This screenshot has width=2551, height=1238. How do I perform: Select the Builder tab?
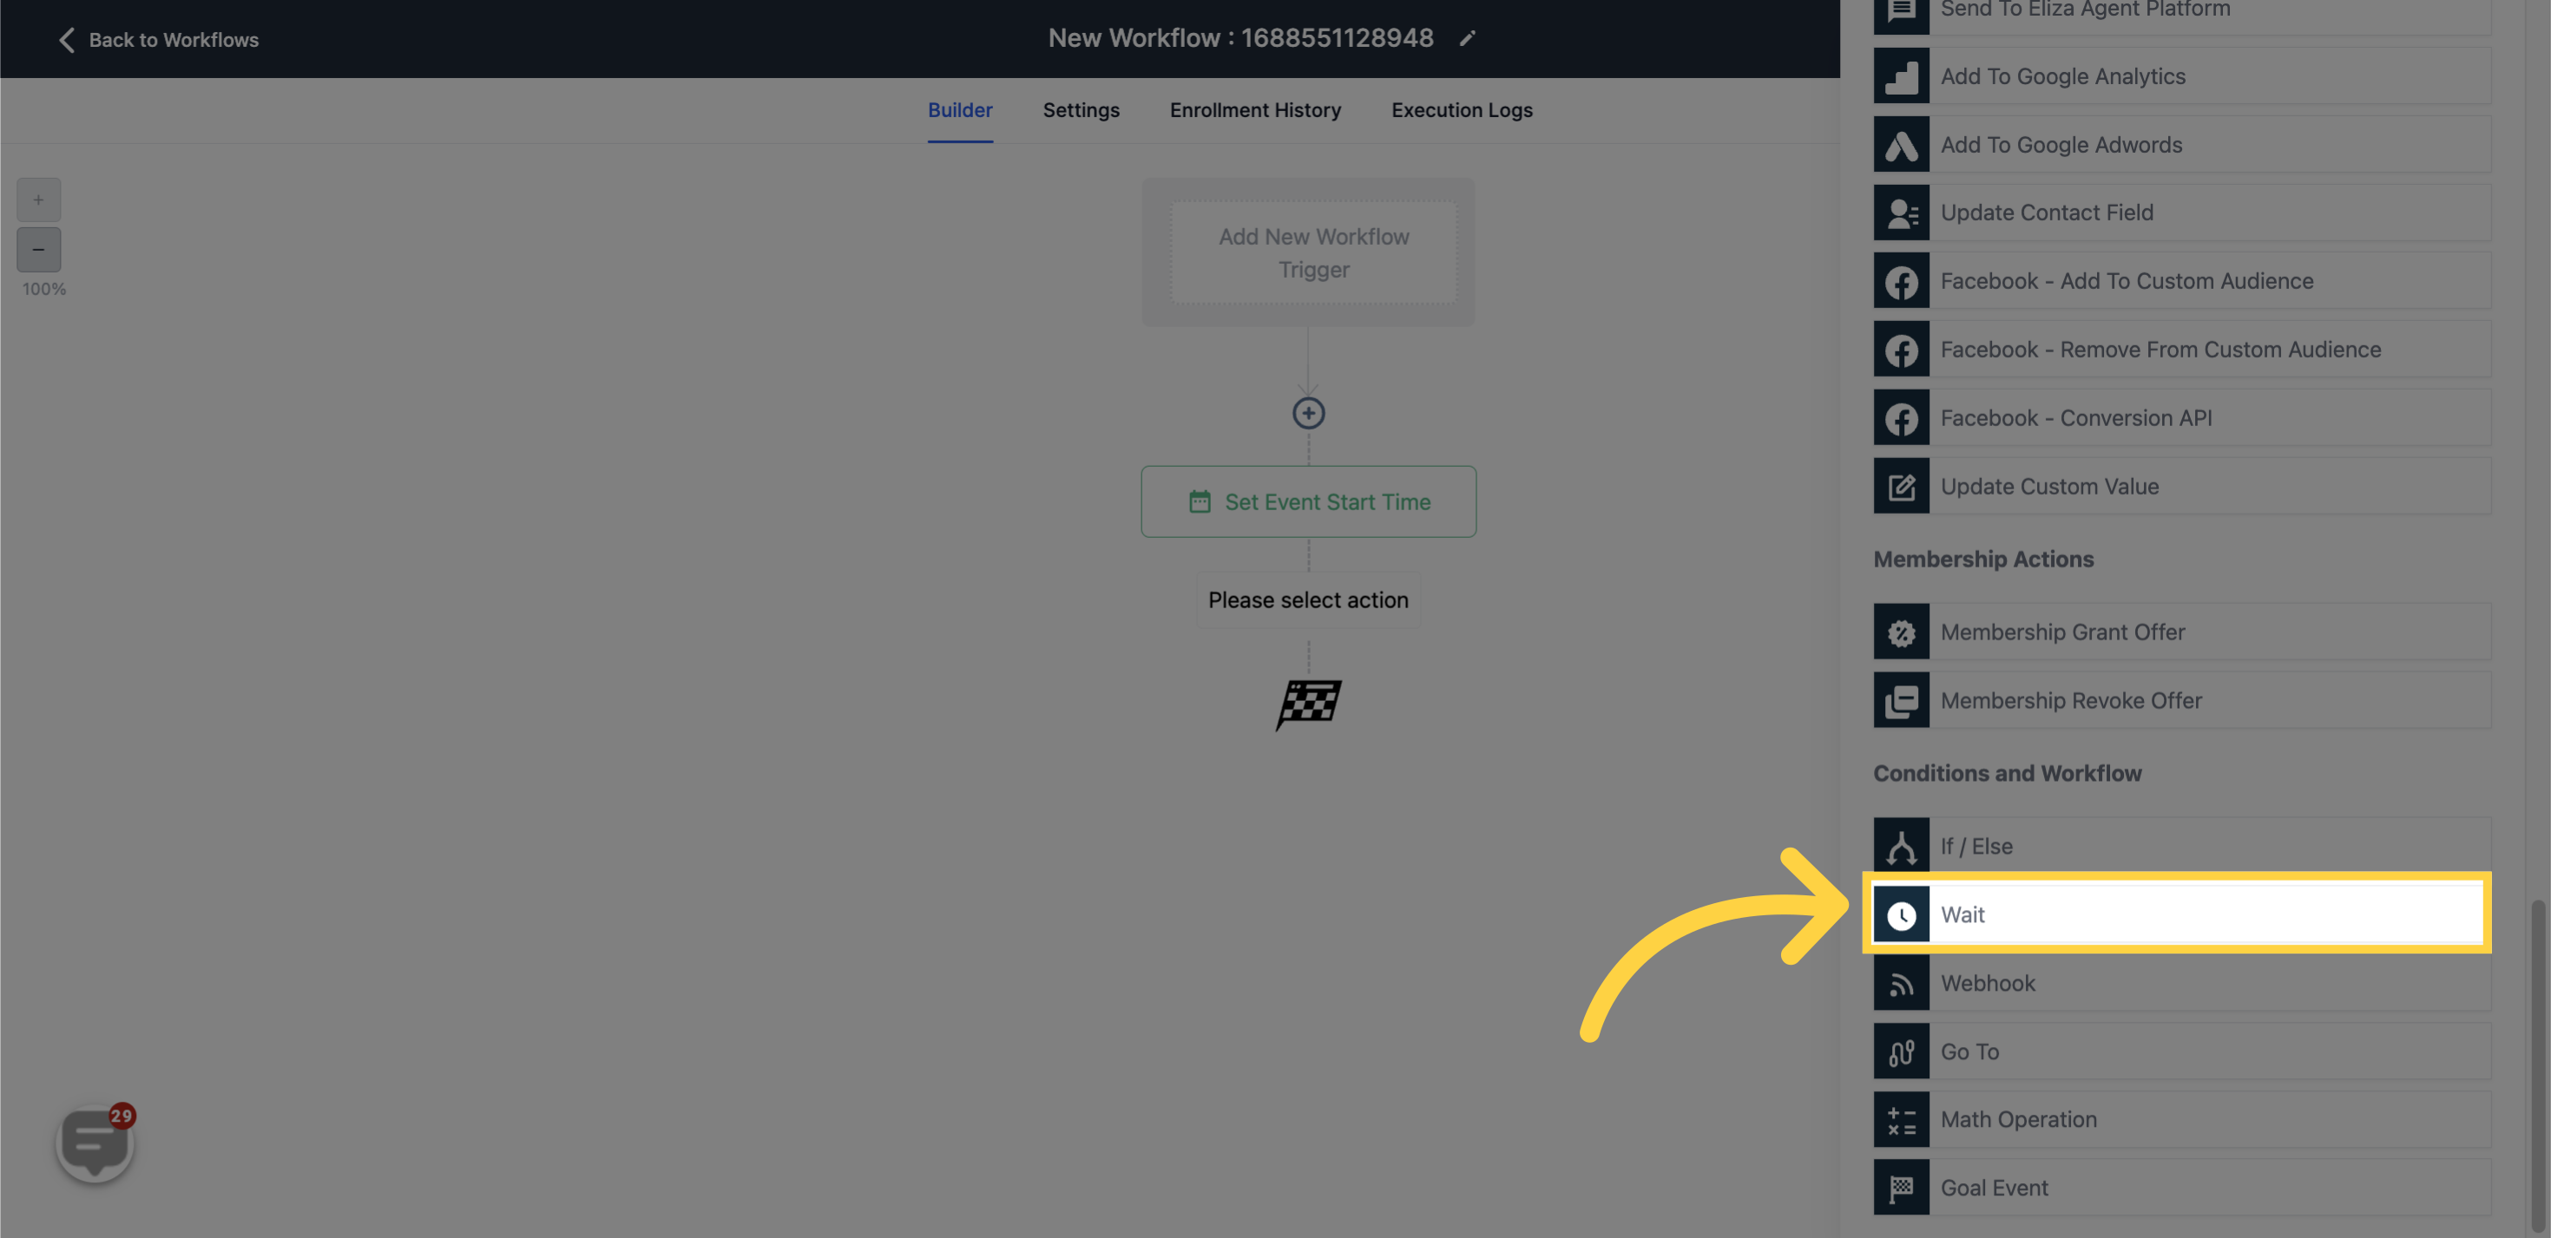point(960,111)
